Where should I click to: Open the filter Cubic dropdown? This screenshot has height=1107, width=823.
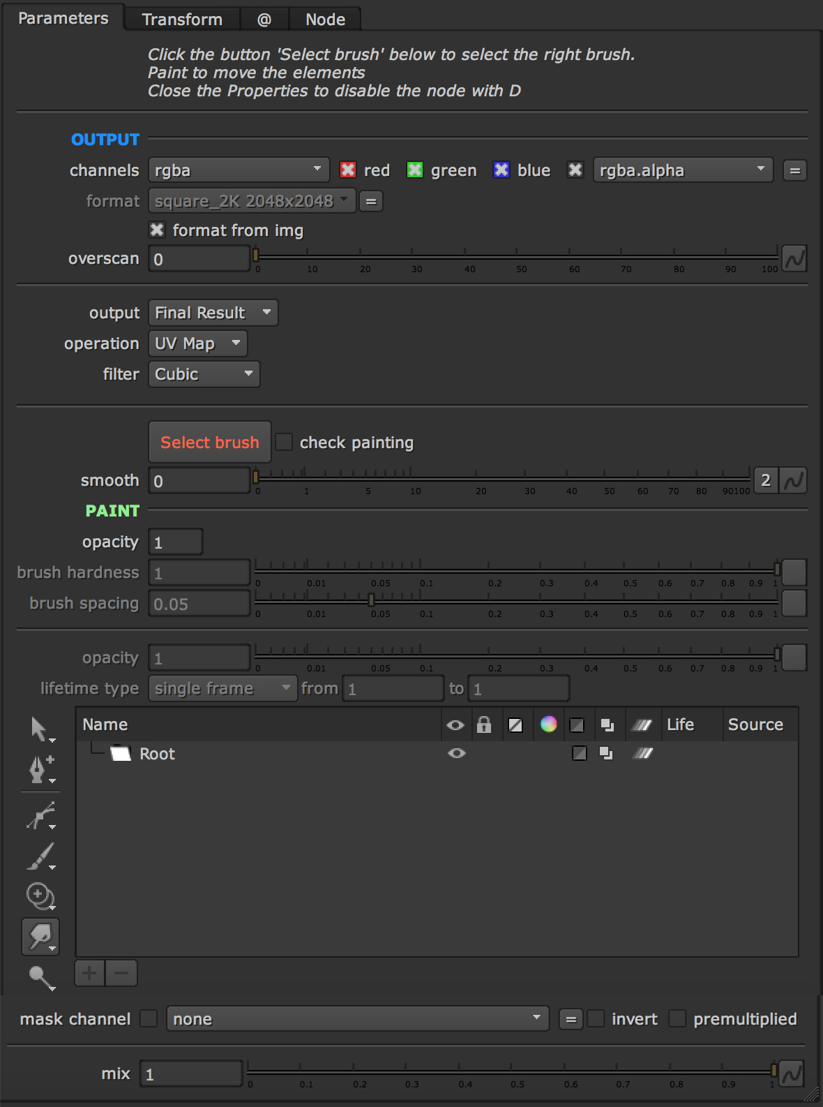click(204, 374)
